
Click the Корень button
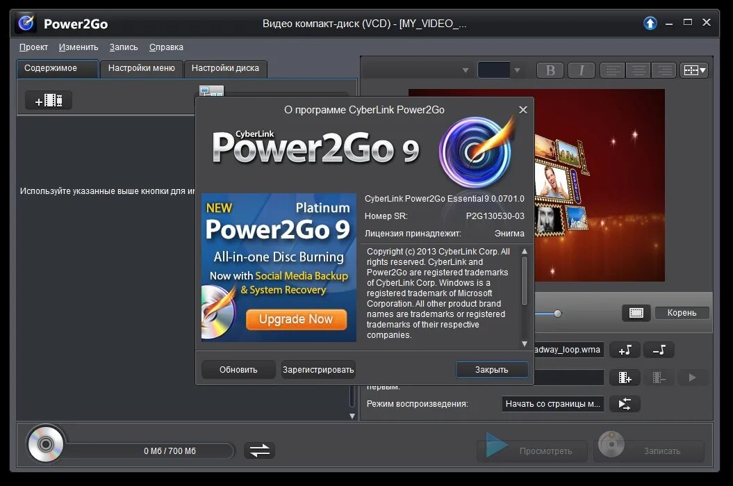click(x=682, y=312)
